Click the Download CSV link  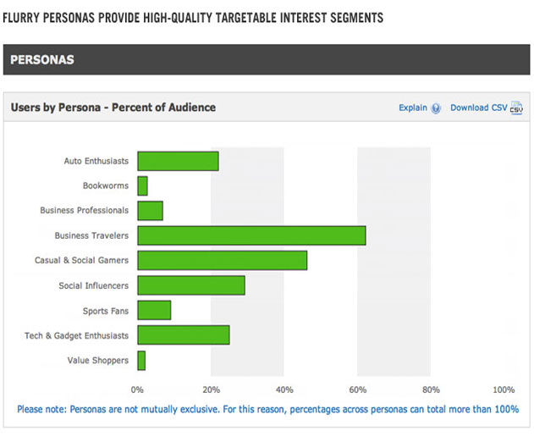[x=478, y=108]
